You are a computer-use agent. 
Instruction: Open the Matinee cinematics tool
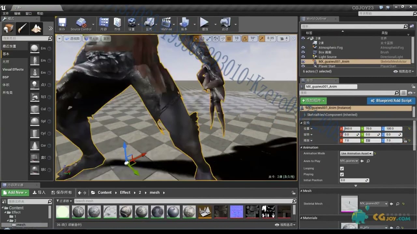[166, 23]
